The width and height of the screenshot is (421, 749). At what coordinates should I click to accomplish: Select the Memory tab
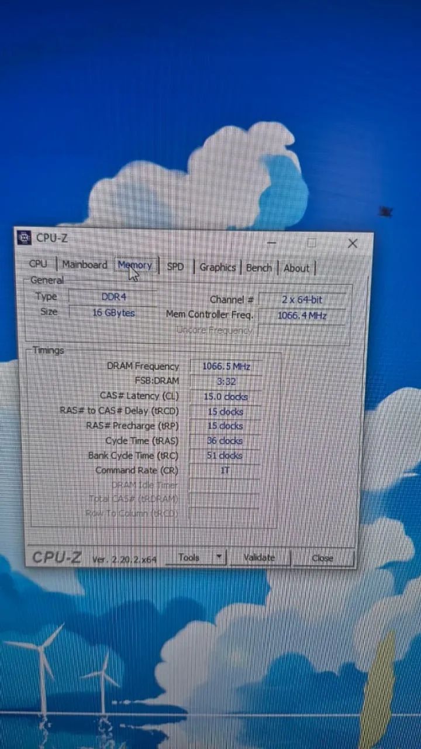pos(134,265)
